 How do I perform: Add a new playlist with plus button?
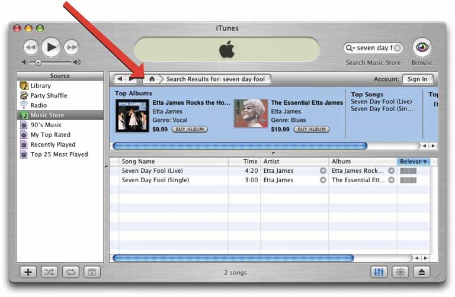(28, 272)
